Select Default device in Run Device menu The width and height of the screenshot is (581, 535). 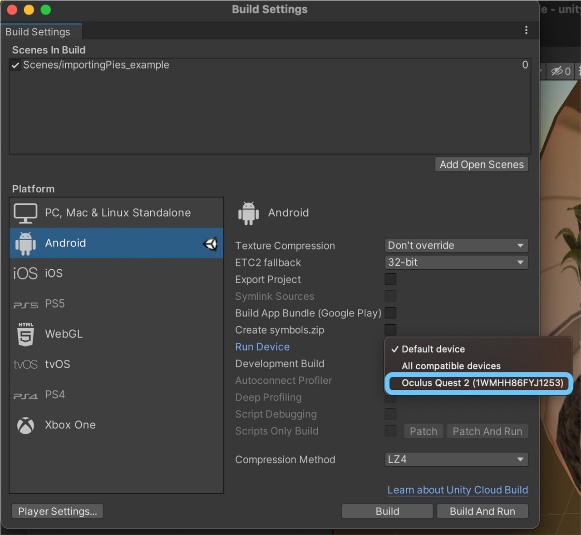[478, 349]
